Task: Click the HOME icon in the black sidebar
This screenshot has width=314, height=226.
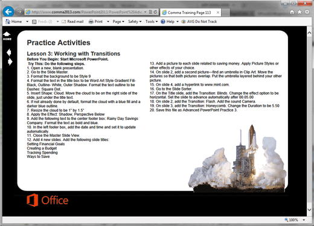Action: [x=7, y=36]
